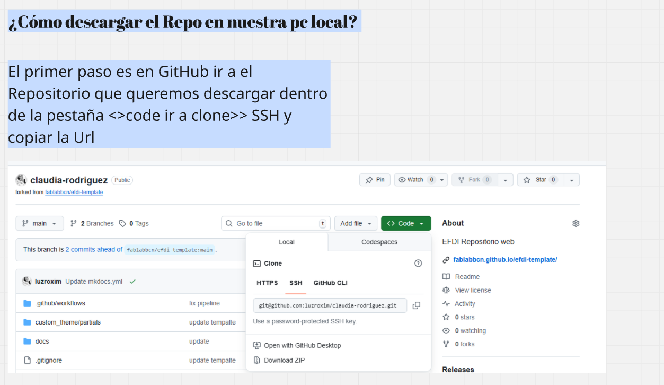The height and width of the screenshot is (385, 664).
Task: Copy the SSH clone URL
Action: point(417,305)
